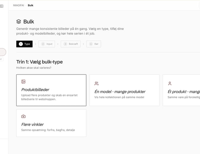Click the camera icon on Flere vinkler
This screenshot has height=154, width=200.
[23, 116]
